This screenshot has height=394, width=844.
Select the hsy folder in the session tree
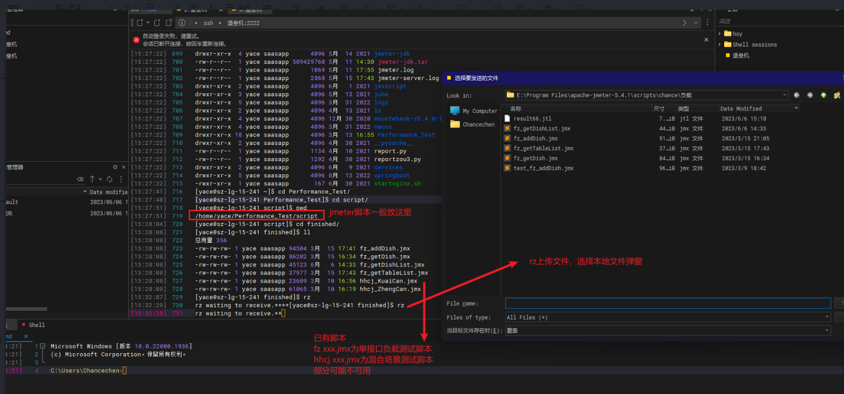(x=734, y=33)
